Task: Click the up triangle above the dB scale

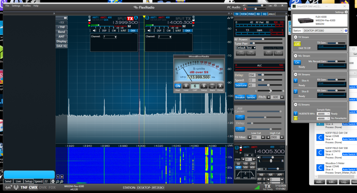Action: point(228,18)
